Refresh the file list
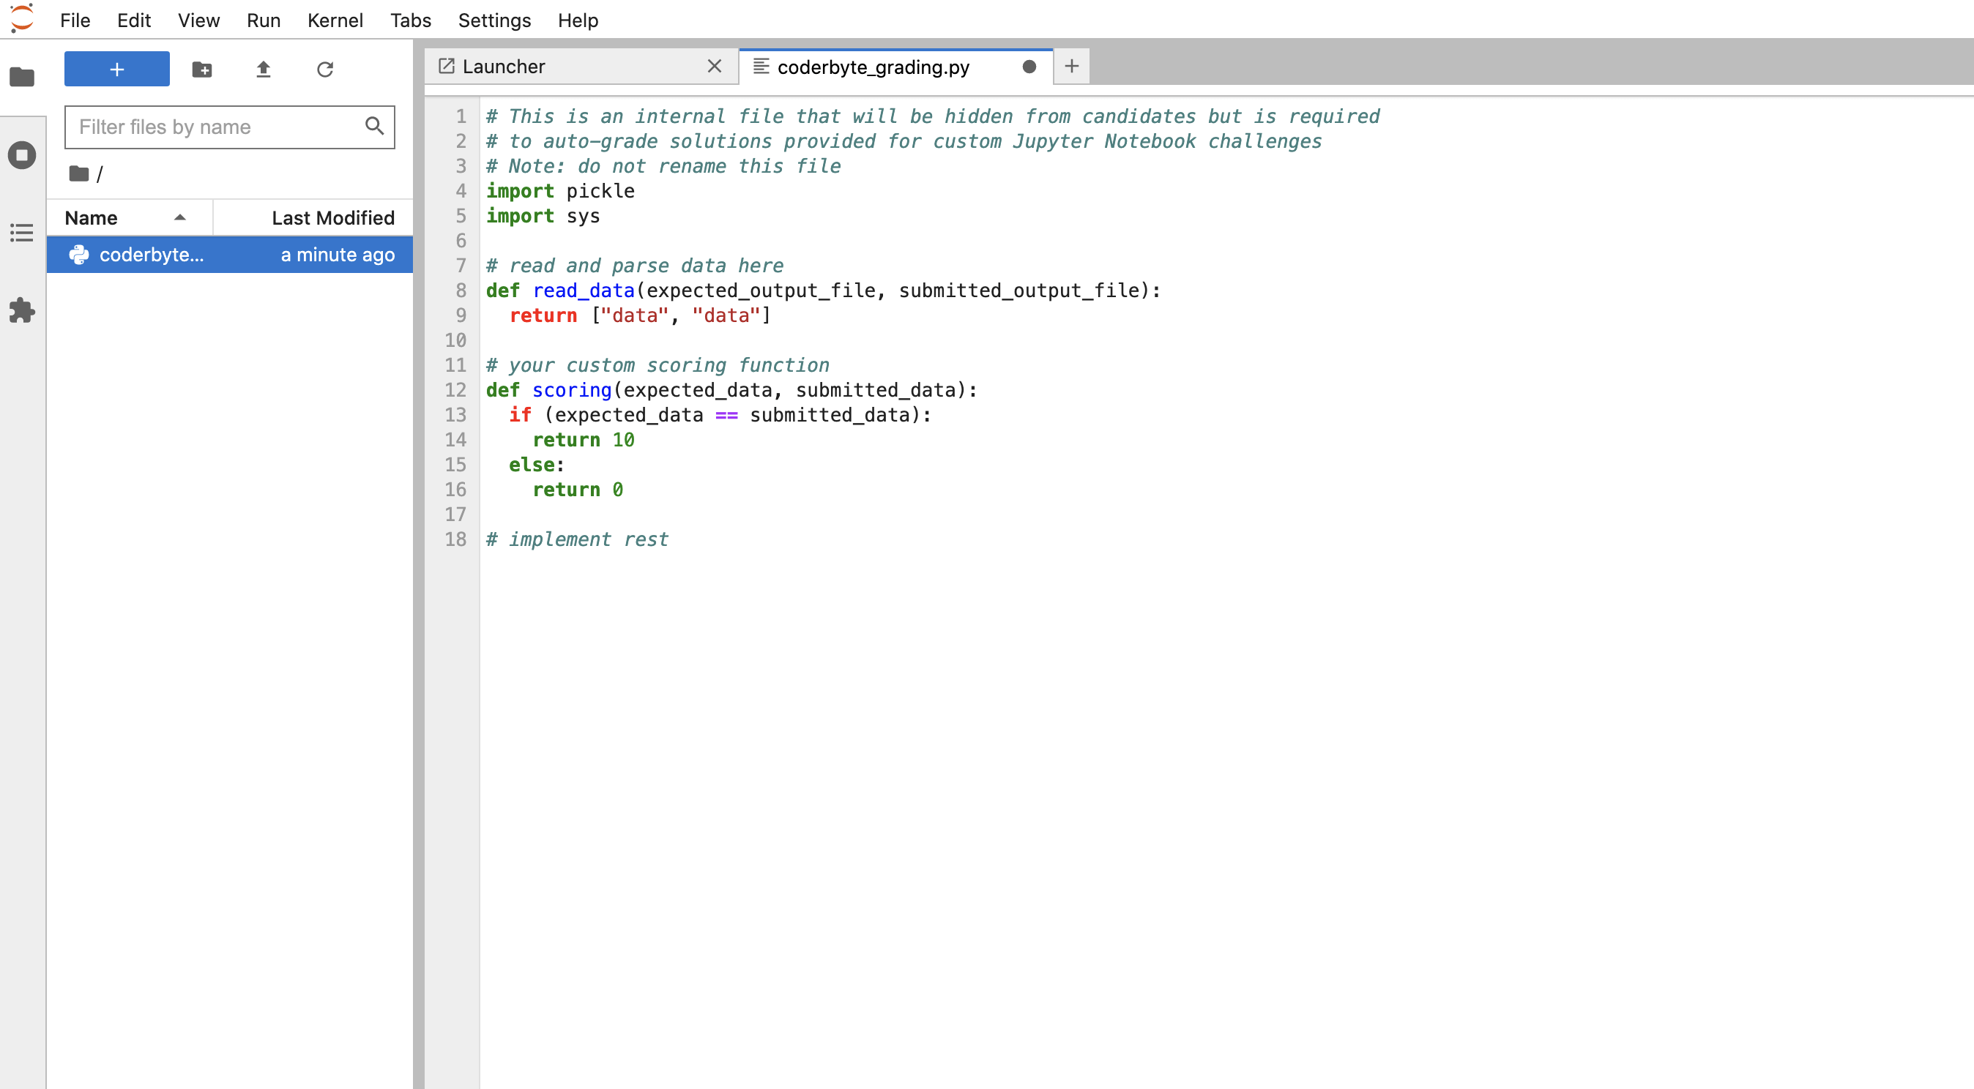Image resolution: width=1974 pixels, height=1089 pixels. 325,69
